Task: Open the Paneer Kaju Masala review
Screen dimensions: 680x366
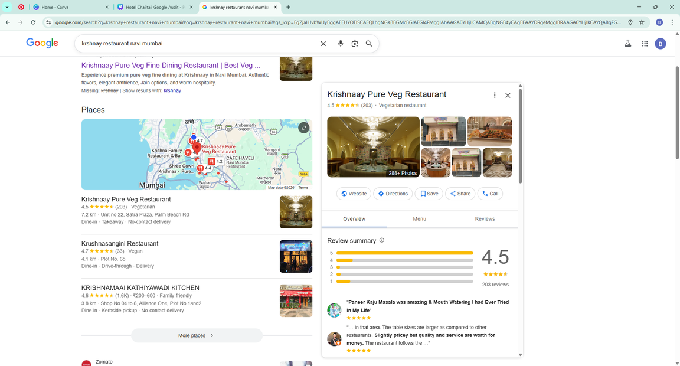Action: click(427, 306)
